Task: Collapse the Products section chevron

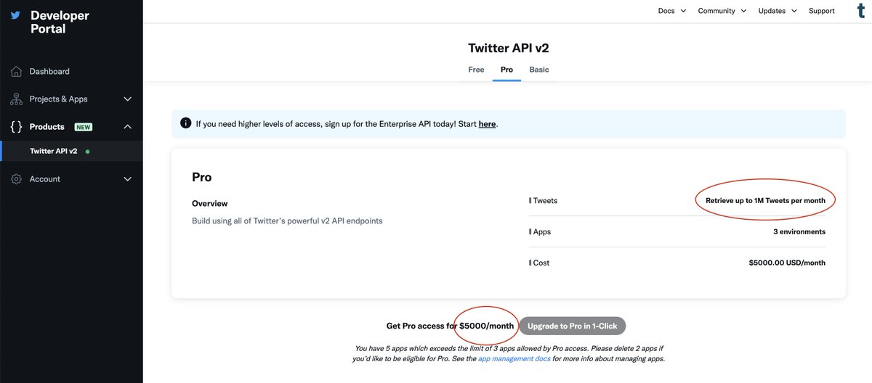Action: click(128, 127)
